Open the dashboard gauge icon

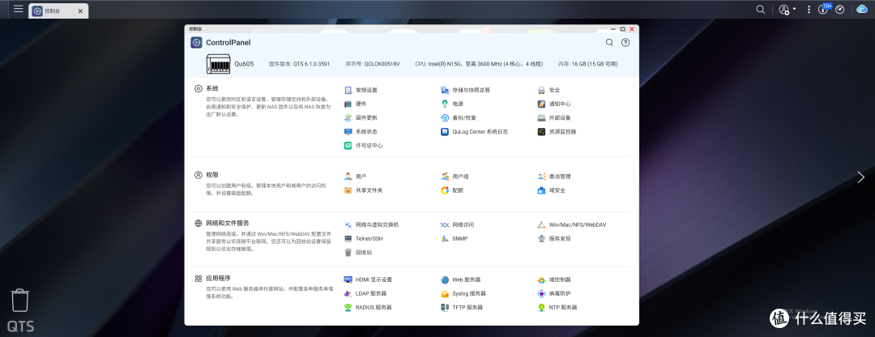[840, 10]
